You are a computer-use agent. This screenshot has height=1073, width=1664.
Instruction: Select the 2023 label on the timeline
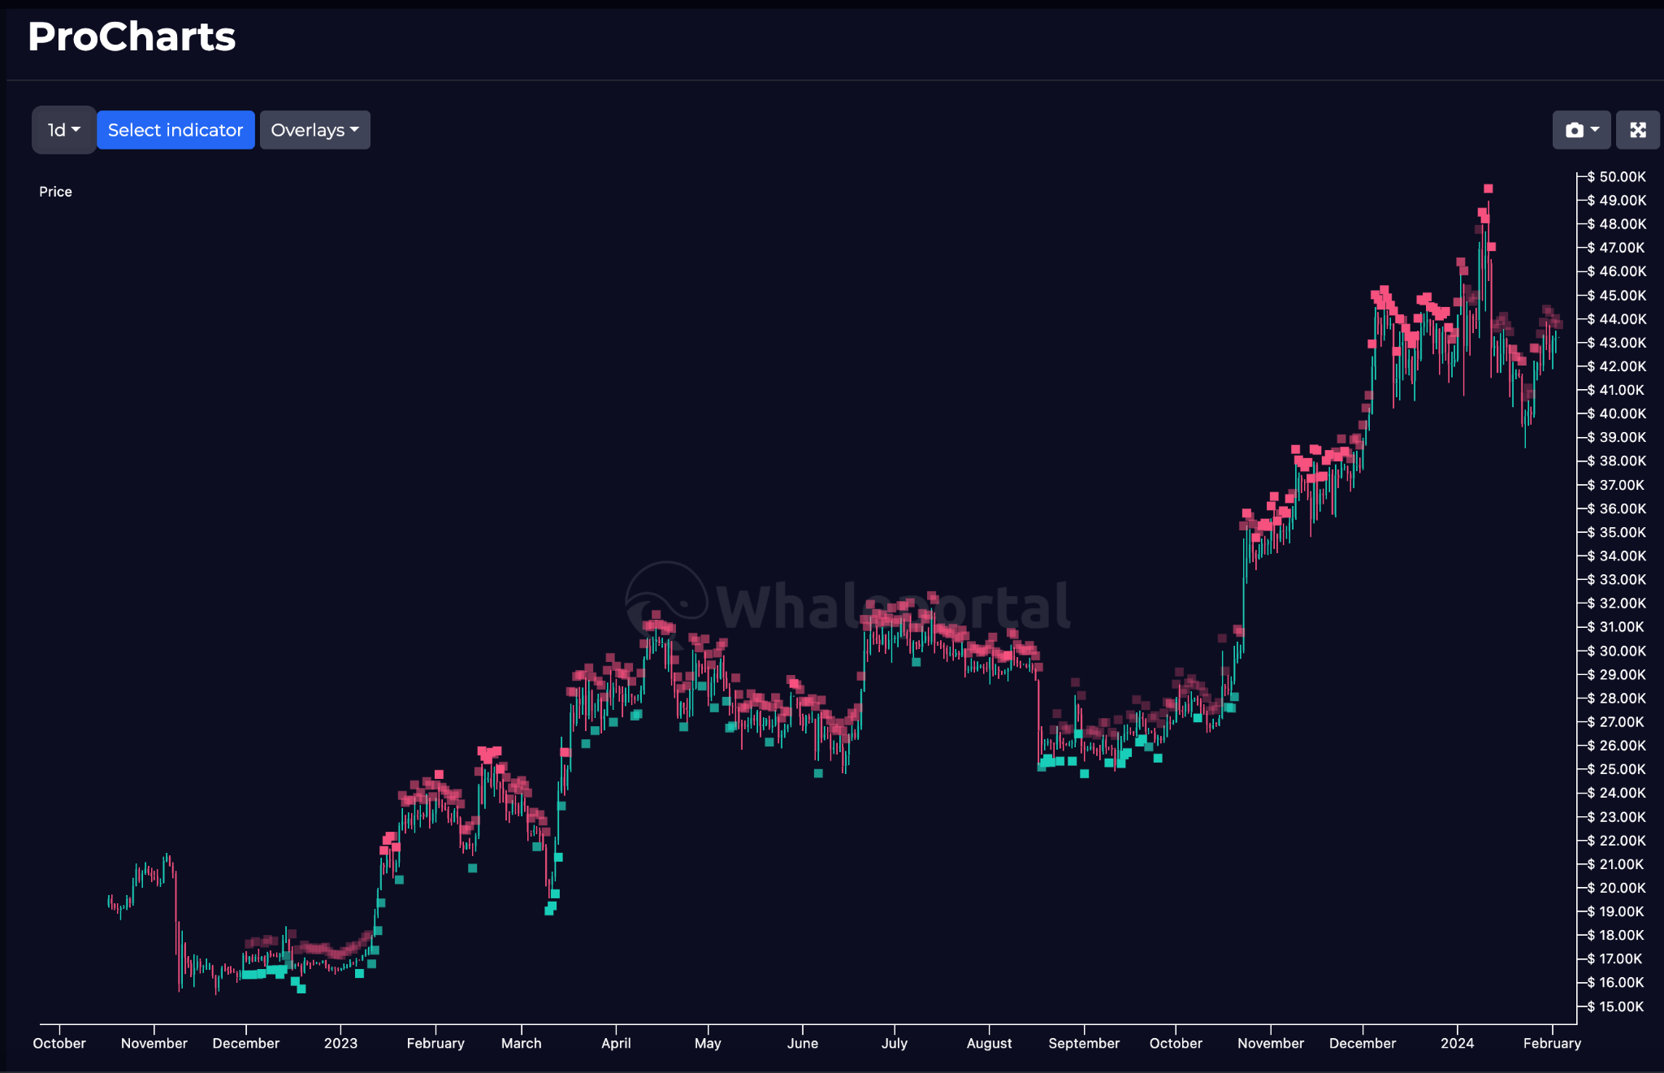340,1043
